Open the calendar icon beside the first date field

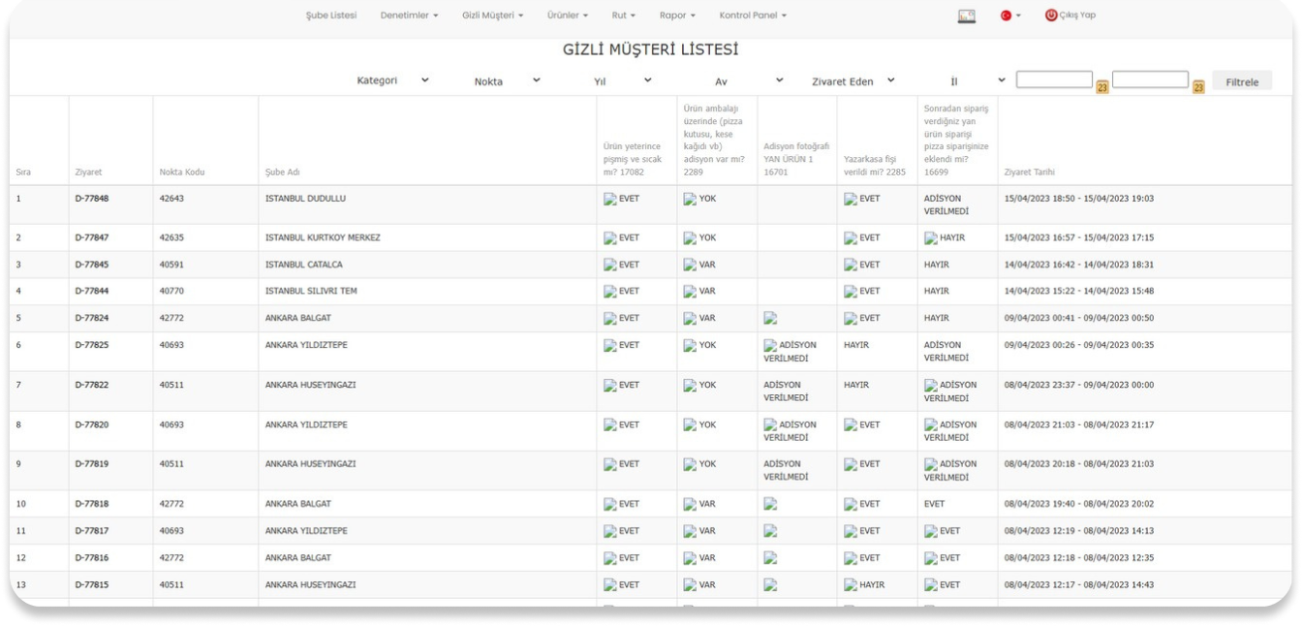(x=1101, y=87)
